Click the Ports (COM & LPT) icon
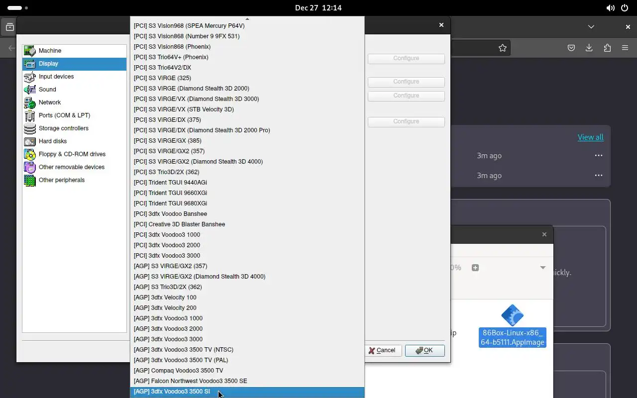Screen dimensions: 637x398 click(x=30, y=115)
